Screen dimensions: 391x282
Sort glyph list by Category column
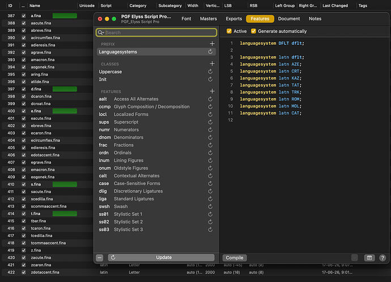tap(138, 6)
